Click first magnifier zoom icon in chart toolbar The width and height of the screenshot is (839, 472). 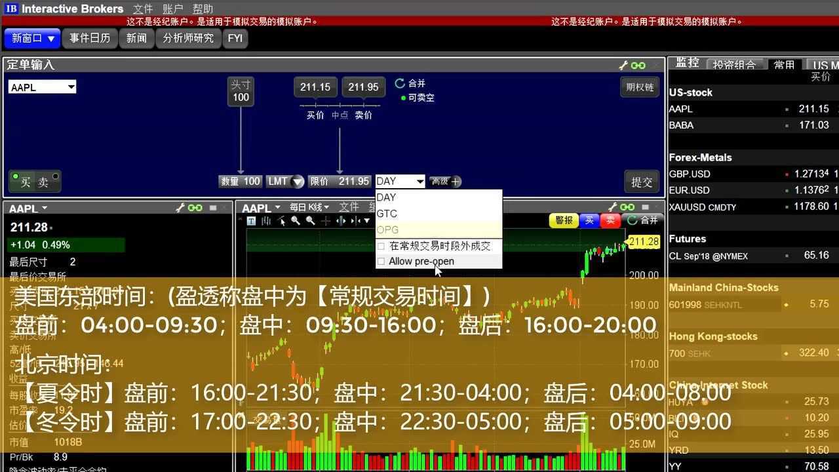click(x=296, y=221)
